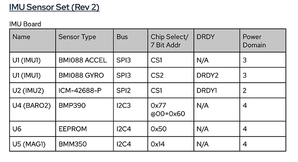The height and width of the screenshot is (162, 298).
Task: Select the DRDY2 cell
Action: (x=217, y=75)
